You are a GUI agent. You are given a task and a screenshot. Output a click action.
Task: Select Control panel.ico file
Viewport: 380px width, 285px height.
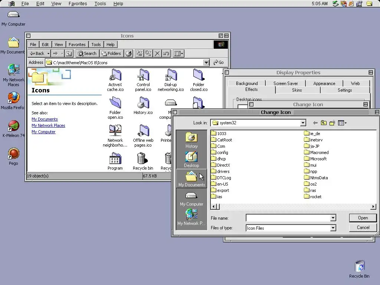pyautogui.click(x=143, y=80)
